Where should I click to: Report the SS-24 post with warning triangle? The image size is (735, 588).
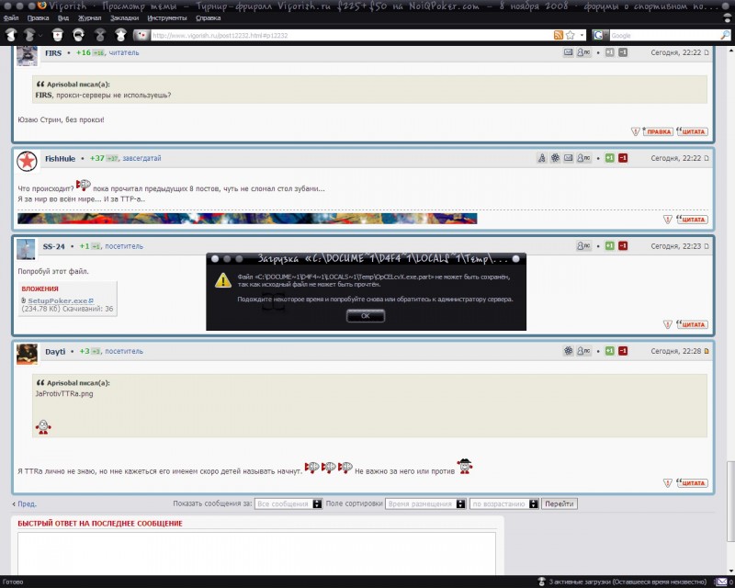[668, 324]
